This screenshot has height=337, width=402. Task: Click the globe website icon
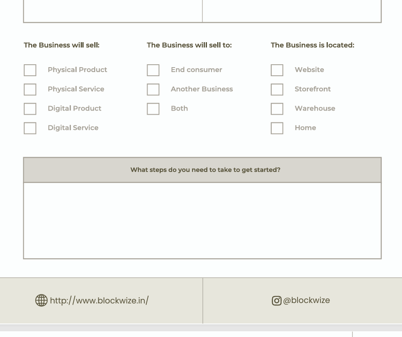pyautogui.click(x=41, y=300)
